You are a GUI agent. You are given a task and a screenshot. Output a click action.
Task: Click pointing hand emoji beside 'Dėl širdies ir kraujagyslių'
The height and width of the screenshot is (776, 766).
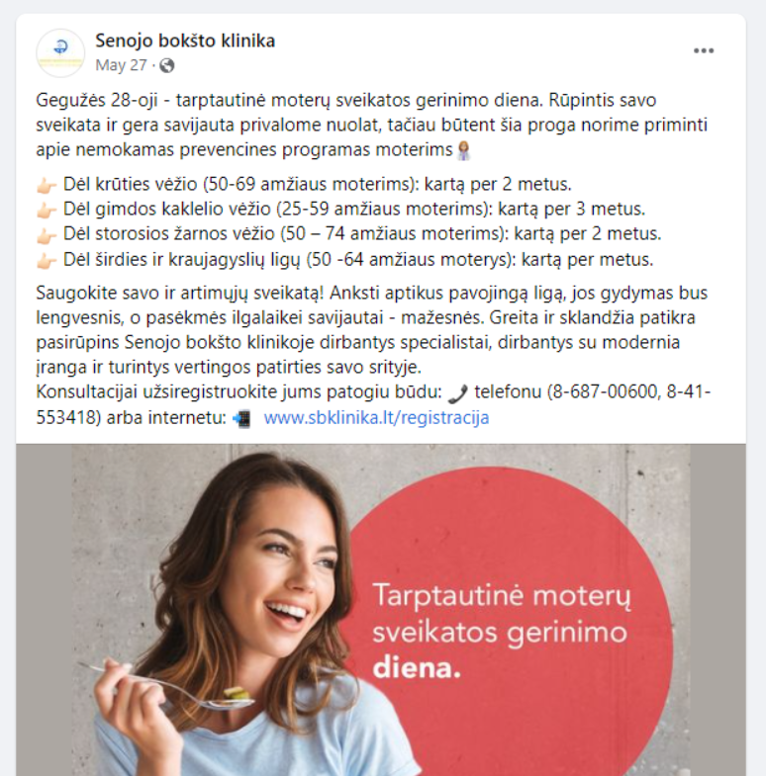(x=47, y=261)
